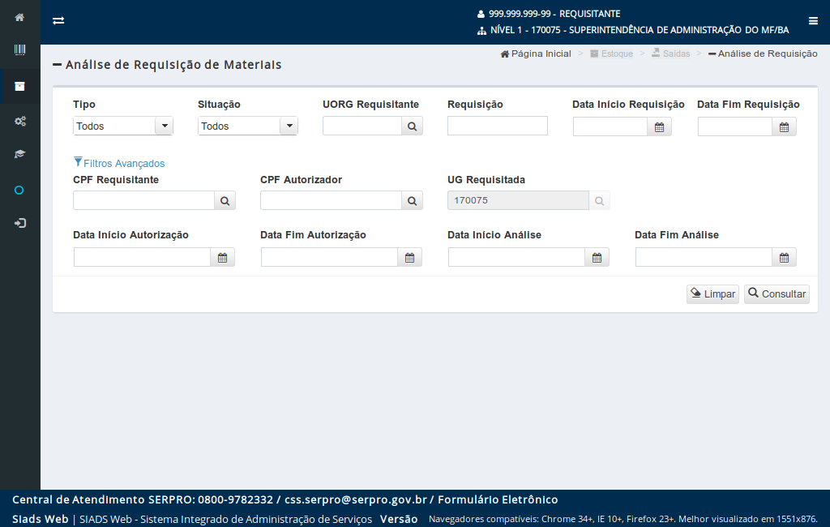Click the blue circle sidebar icon
The height and width of the screenshot is (527, 830).
pos(19,191)
